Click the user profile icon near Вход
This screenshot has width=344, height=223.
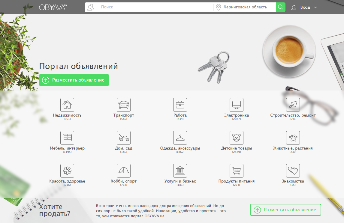click(294, 7)
